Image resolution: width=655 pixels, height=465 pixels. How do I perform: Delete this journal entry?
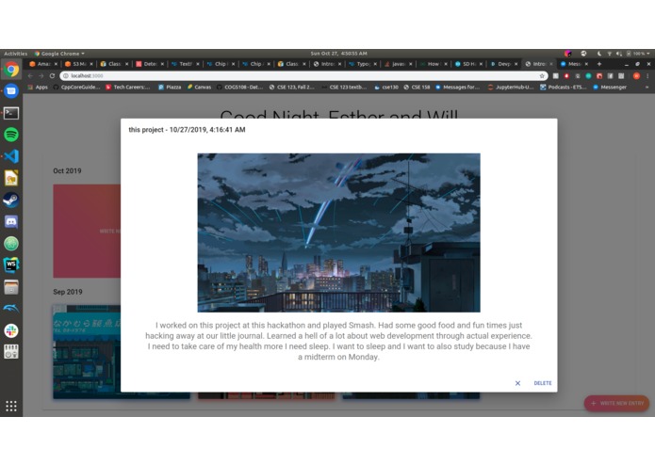pyautogui.click(x=543, y=383)
